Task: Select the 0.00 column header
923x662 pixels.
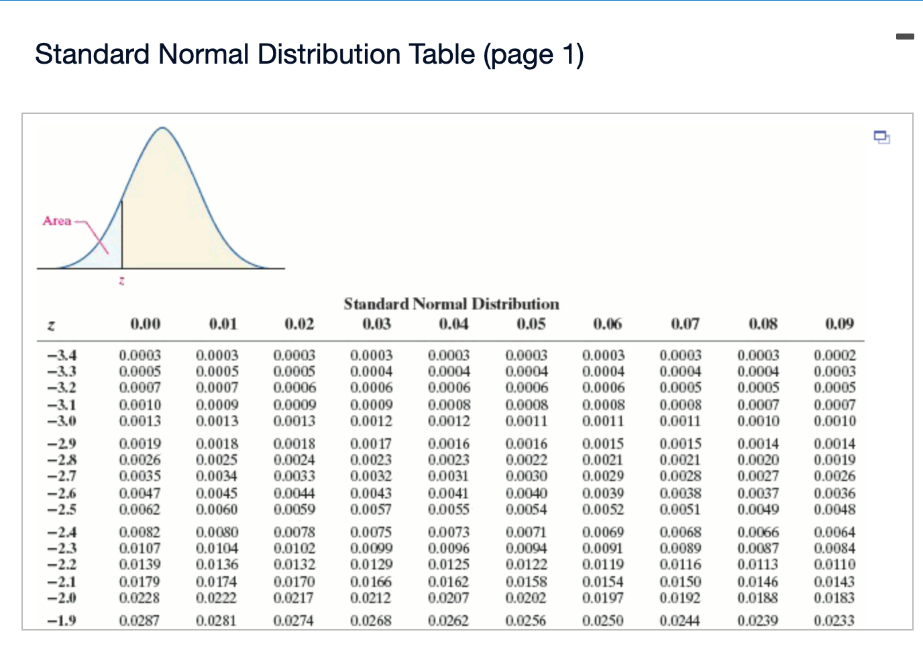Action: pos(145,324)
